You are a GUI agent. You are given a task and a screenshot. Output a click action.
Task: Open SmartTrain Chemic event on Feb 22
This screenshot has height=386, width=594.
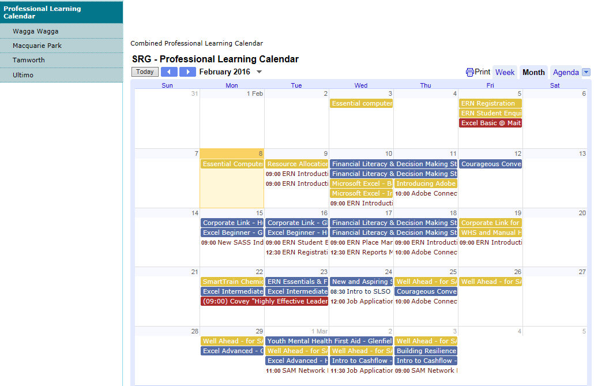[x=232, y=282]
